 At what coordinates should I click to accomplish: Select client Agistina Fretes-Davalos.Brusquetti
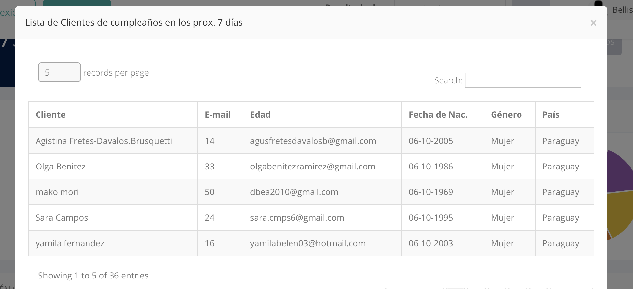[x=104, y=141]
